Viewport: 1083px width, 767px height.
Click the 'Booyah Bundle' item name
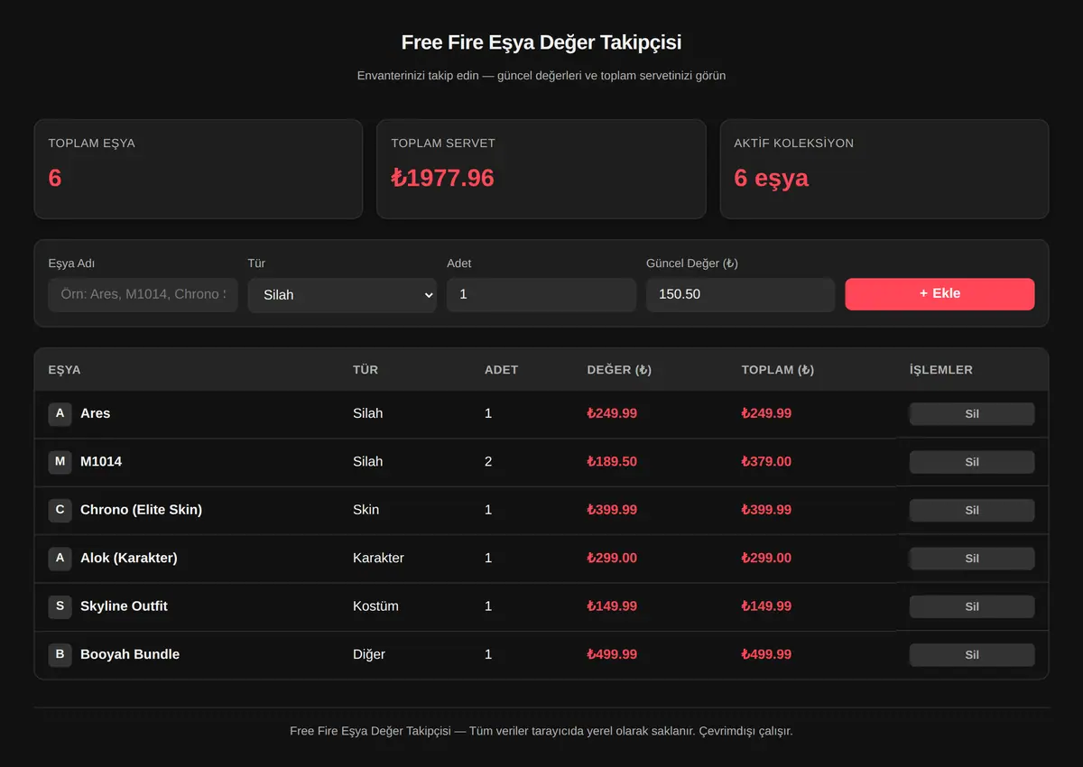point(130,654)
